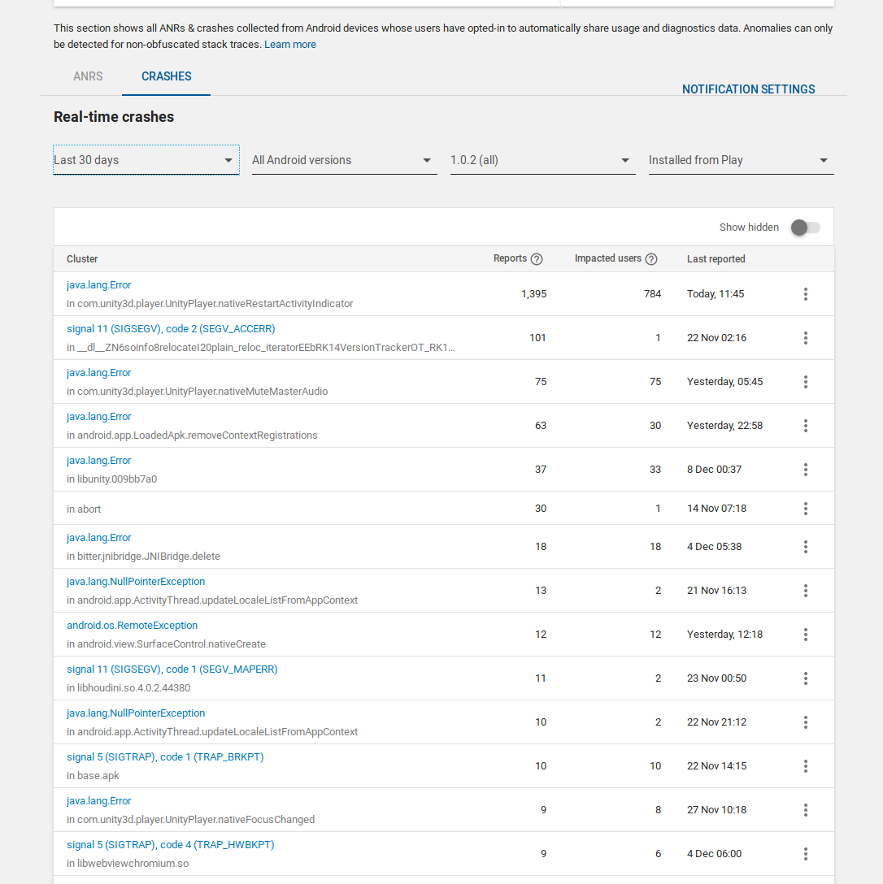This screenshot has height=884, width=883.
Task: Open the SIGTRAP TRAP_HWBKPT cluster link
Action: (171, 845)
